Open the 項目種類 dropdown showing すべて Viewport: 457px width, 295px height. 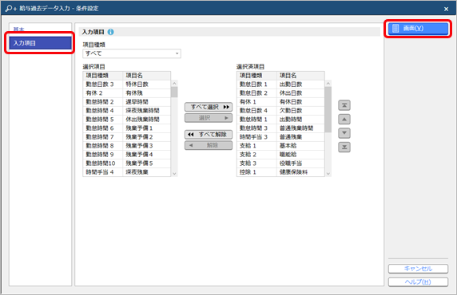pos(132,53)
